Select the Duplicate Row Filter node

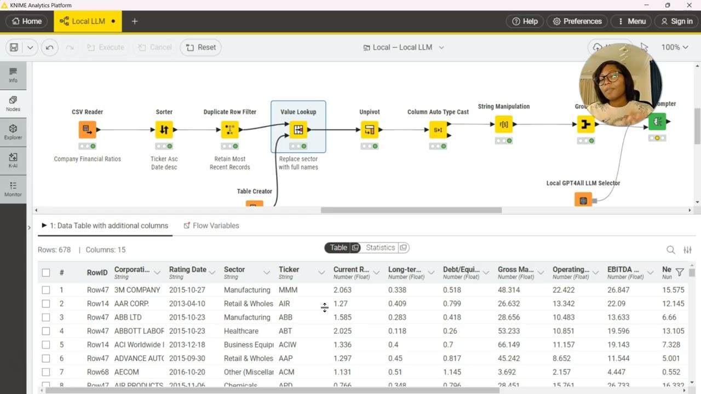coord(230,130)
